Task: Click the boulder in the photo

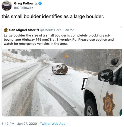Action: (x=60, y=69)
